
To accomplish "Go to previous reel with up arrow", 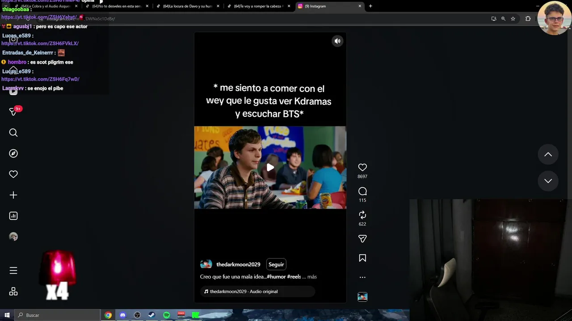I will tap(548, 155).
